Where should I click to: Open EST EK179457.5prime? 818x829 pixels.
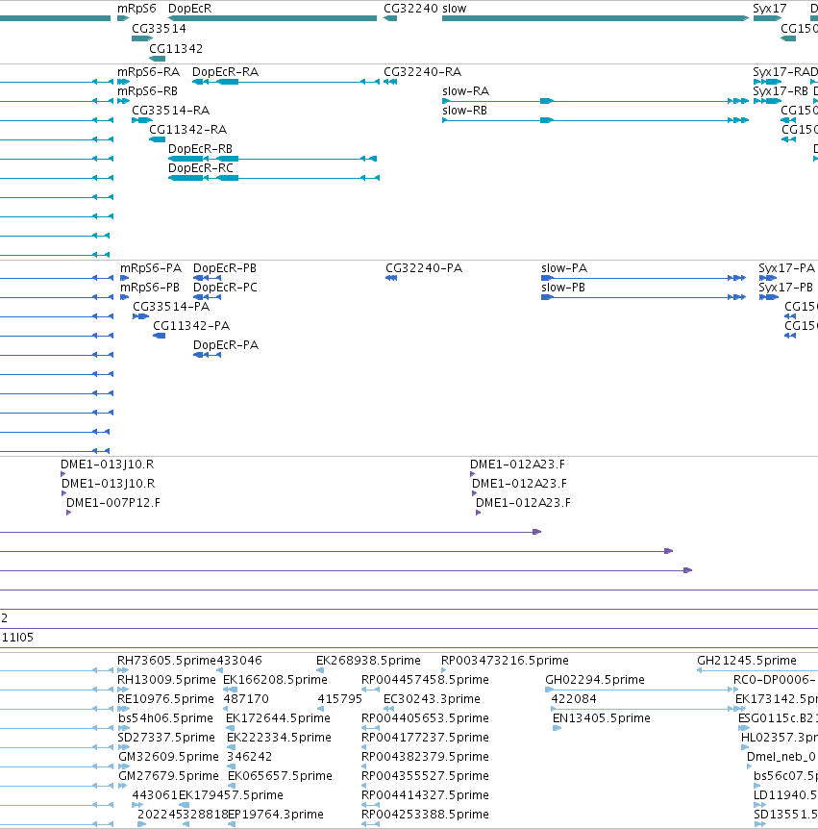tap(231, 794)
